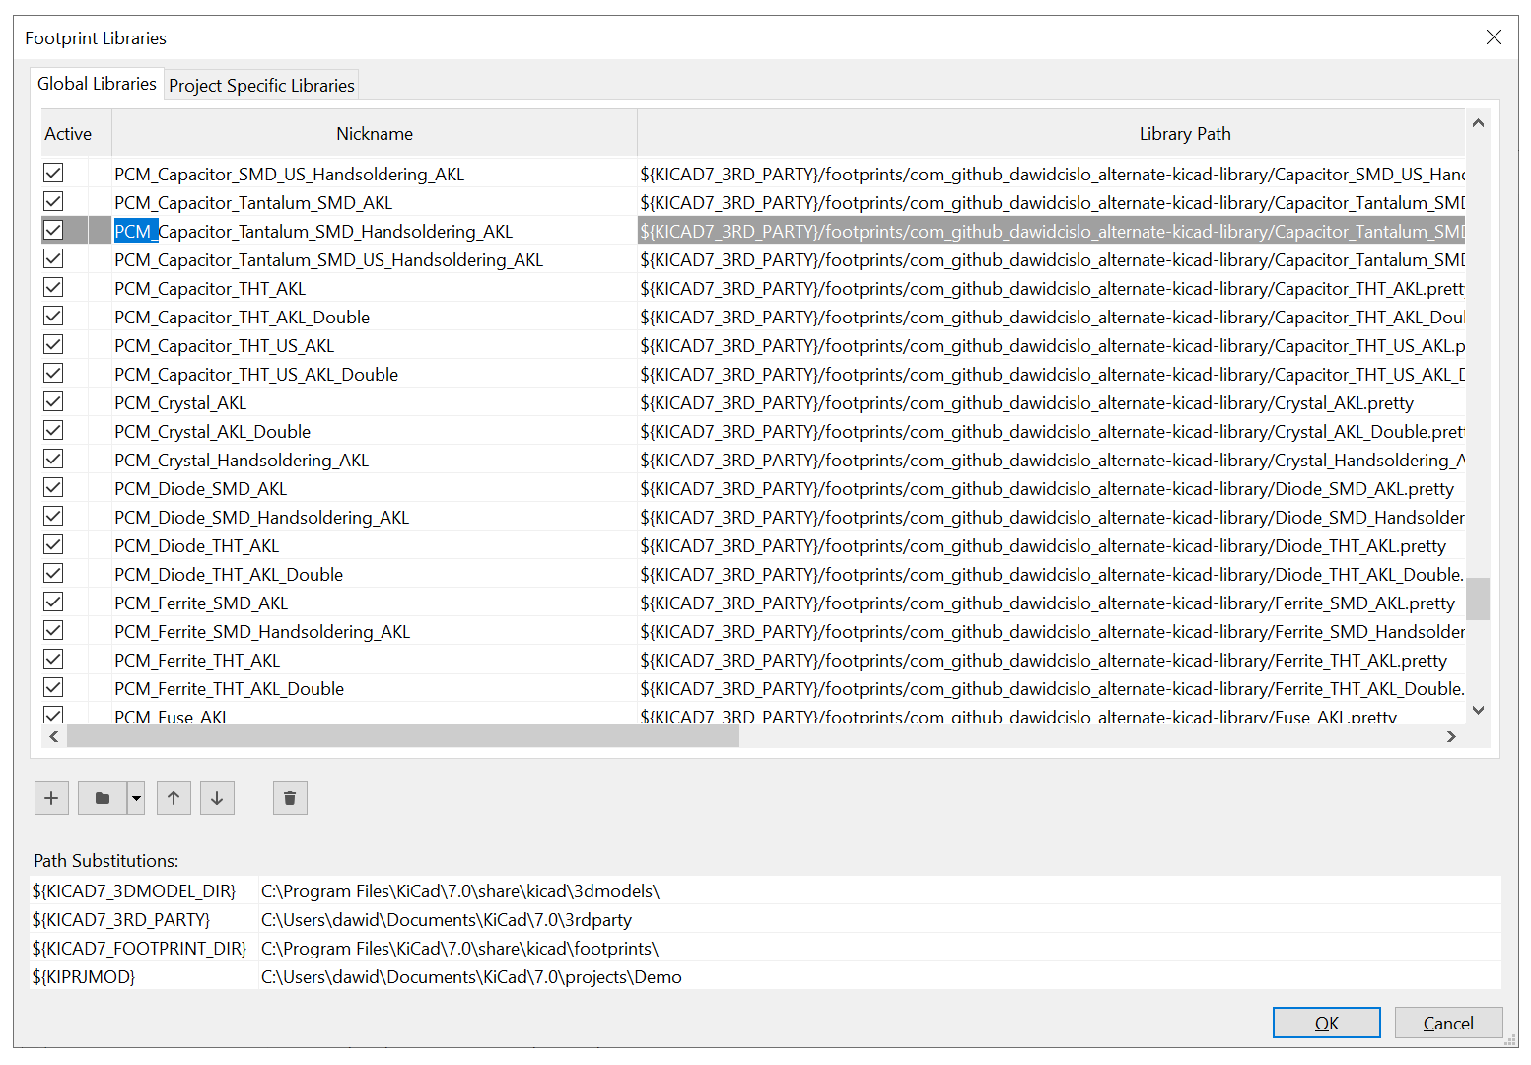Click the Nickname column header
Viewport: 1531px width, 1065px height.
[374, 134]
